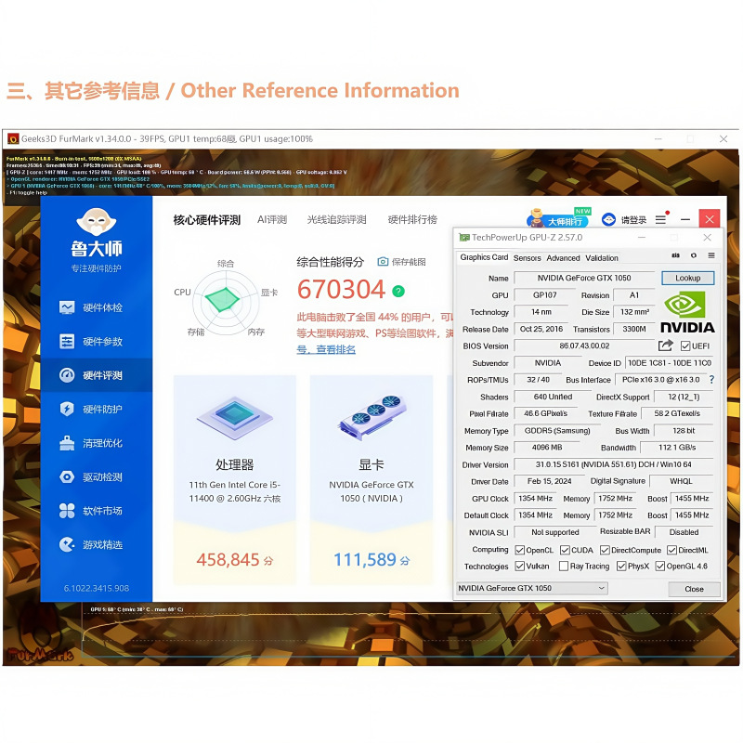Click Release Date value Oct 25, 2016

[x=541, y=329]
